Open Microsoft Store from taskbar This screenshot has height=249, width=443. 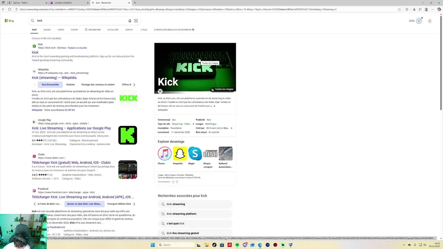(x=222, y=245)
